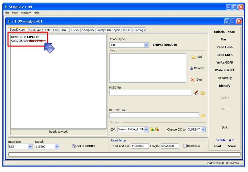Click the Identify button

[224, 86]
